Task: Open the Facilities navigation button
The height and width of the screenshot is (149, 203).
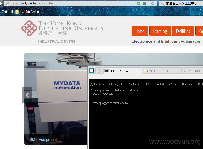Action: click(x=183, y=31)
